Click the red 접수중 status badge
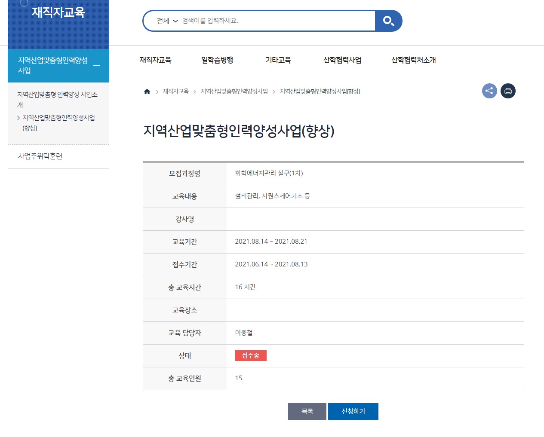Viewport: 544px width, 437px height. 251,356
